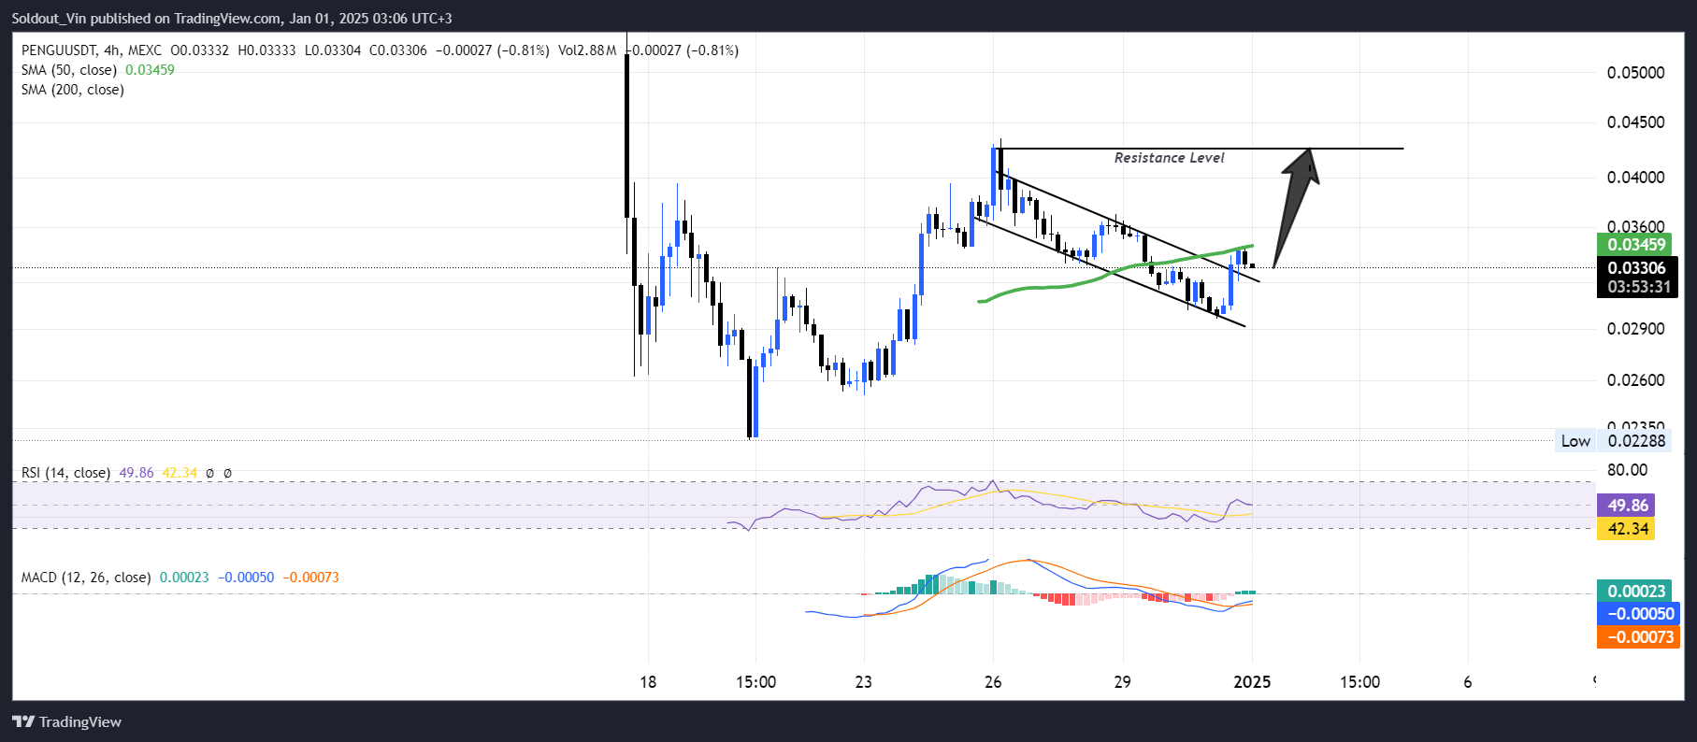Click the black 0.03306 current price tag
Image resolution: width=1697 pixels, height=742 pixels.
(x=1637, y=268)
